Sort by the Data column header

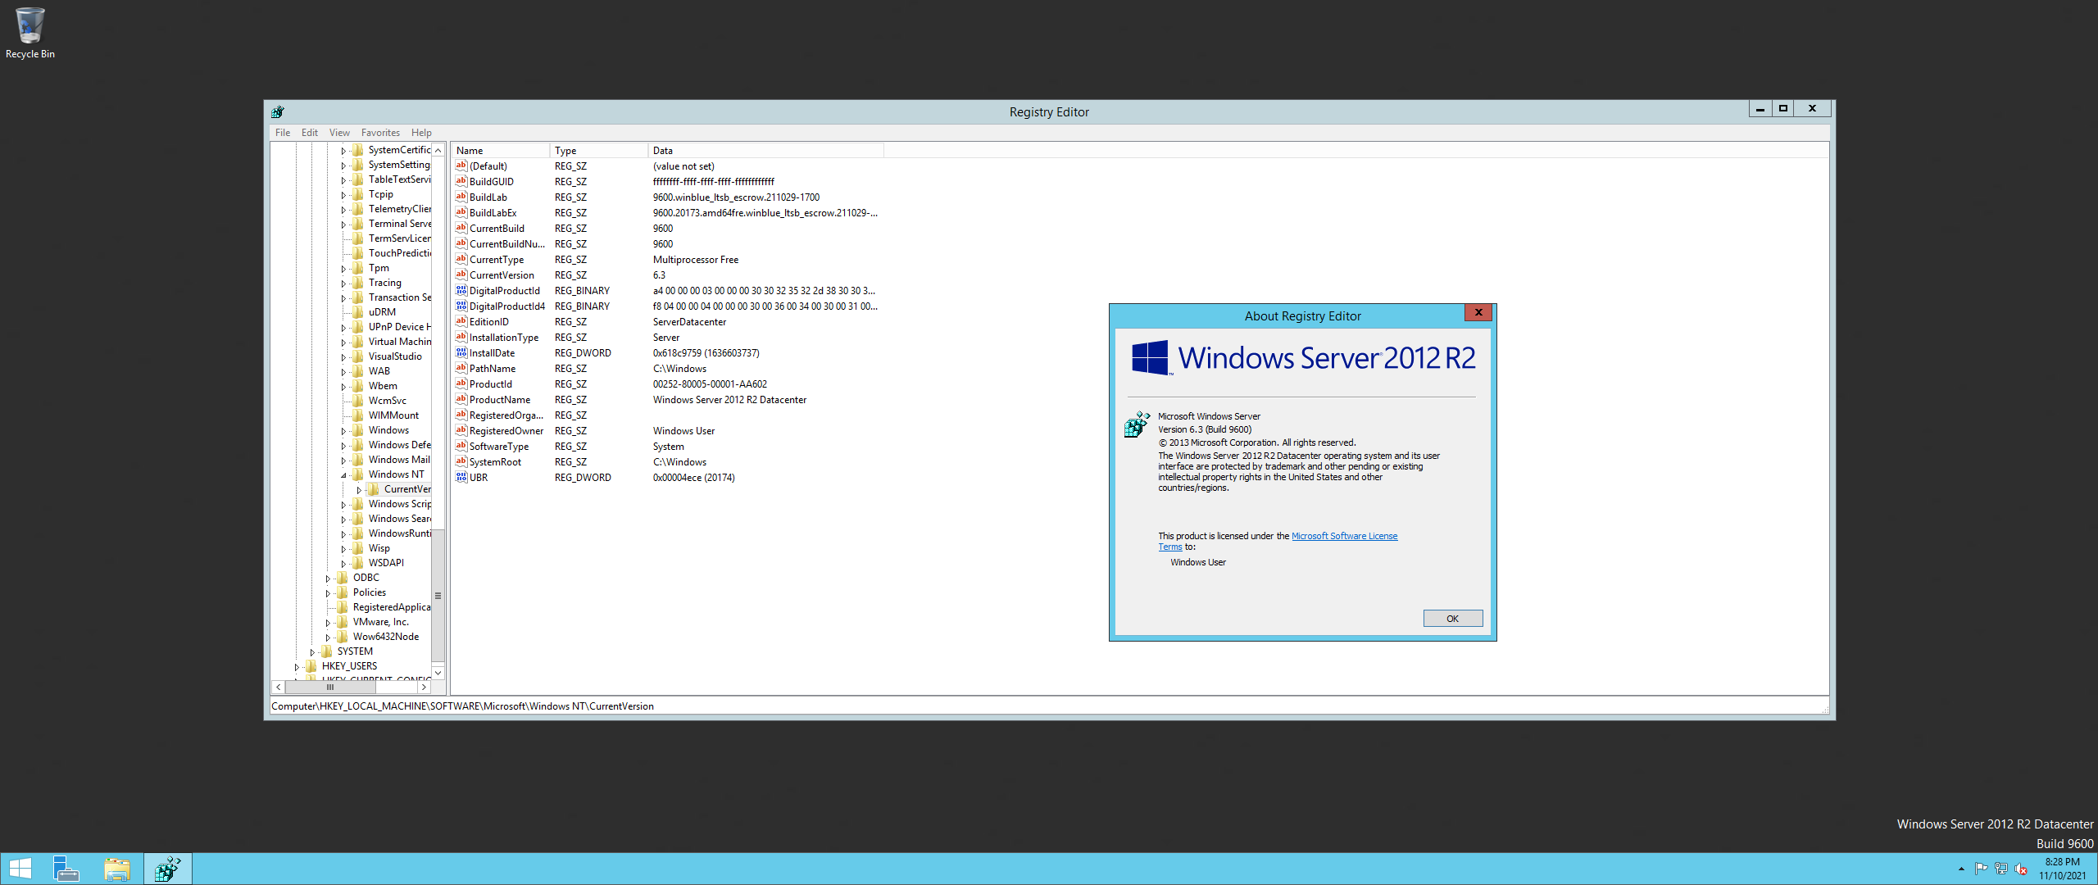[766, 150]
